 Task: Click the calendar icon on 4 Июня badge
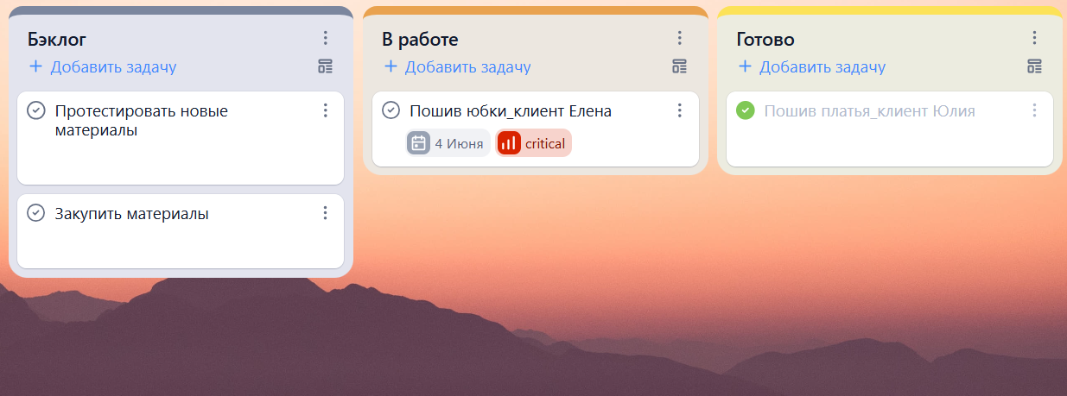pos(418,143)
